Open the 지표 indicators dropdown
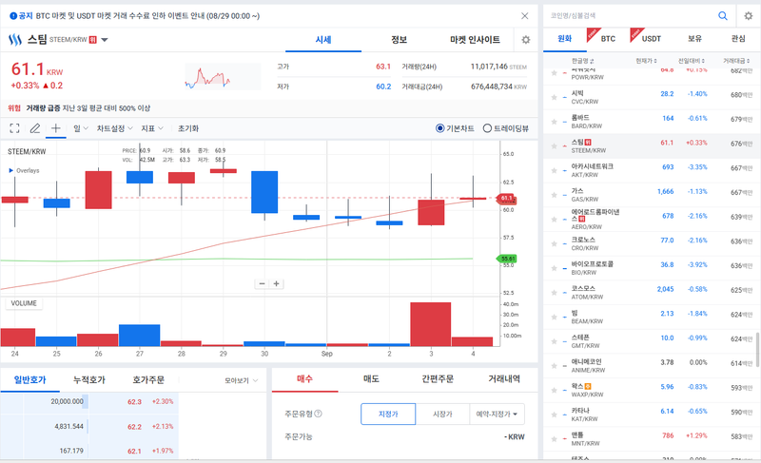Image resolution: width=761 pixels, height=463 pixels. coord(152,128)
